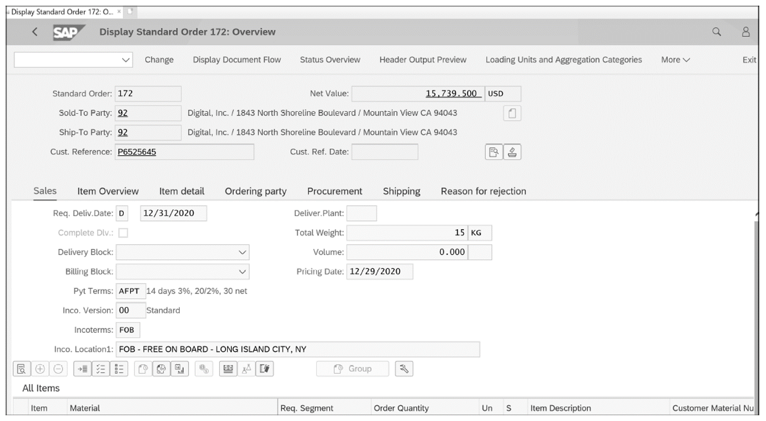Image resolution: width=766 pixels, height=421 pixels.
Task: Open the Billing Block dropdown
Action: (x=242, y=271)
